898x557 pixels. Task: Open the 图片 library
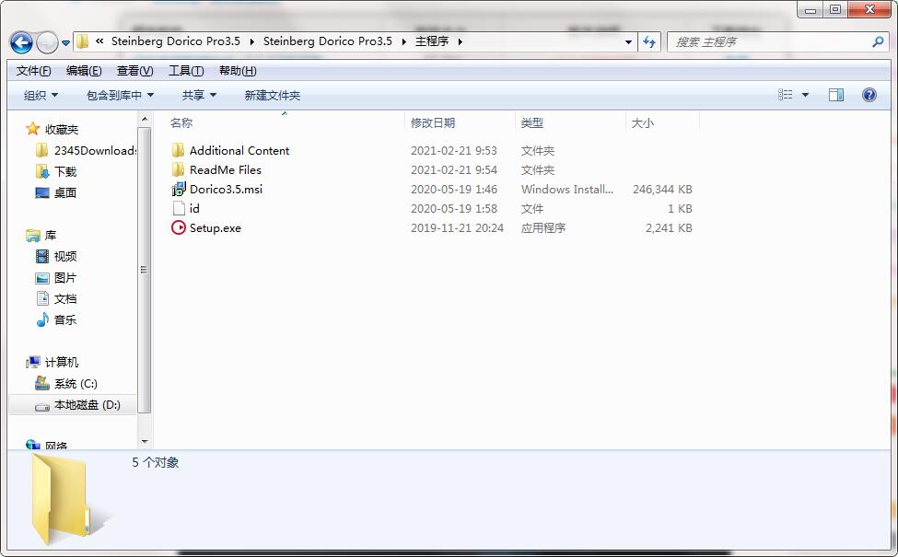[x=64, y=278]
